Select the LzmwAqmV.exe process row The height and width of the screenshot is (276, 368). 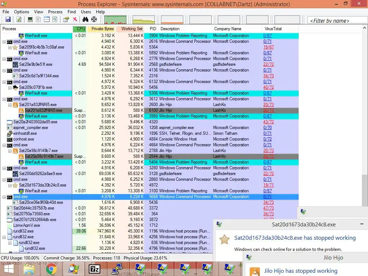pos(106,225)
